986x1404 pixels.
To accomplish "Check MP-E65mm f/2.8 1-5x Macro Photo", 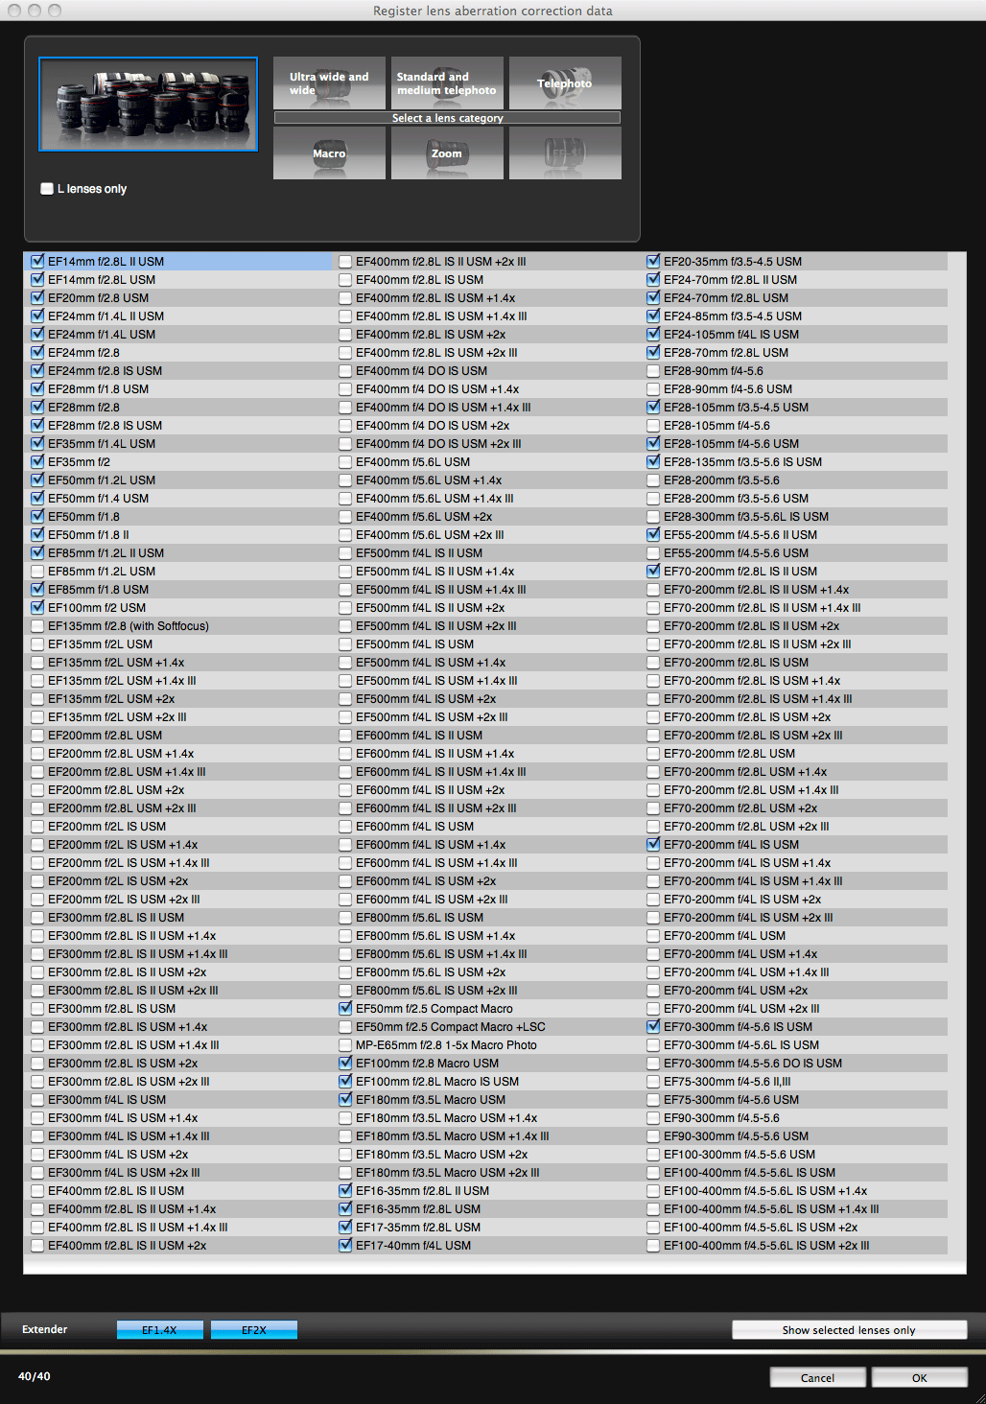I will click(346, 1045).
